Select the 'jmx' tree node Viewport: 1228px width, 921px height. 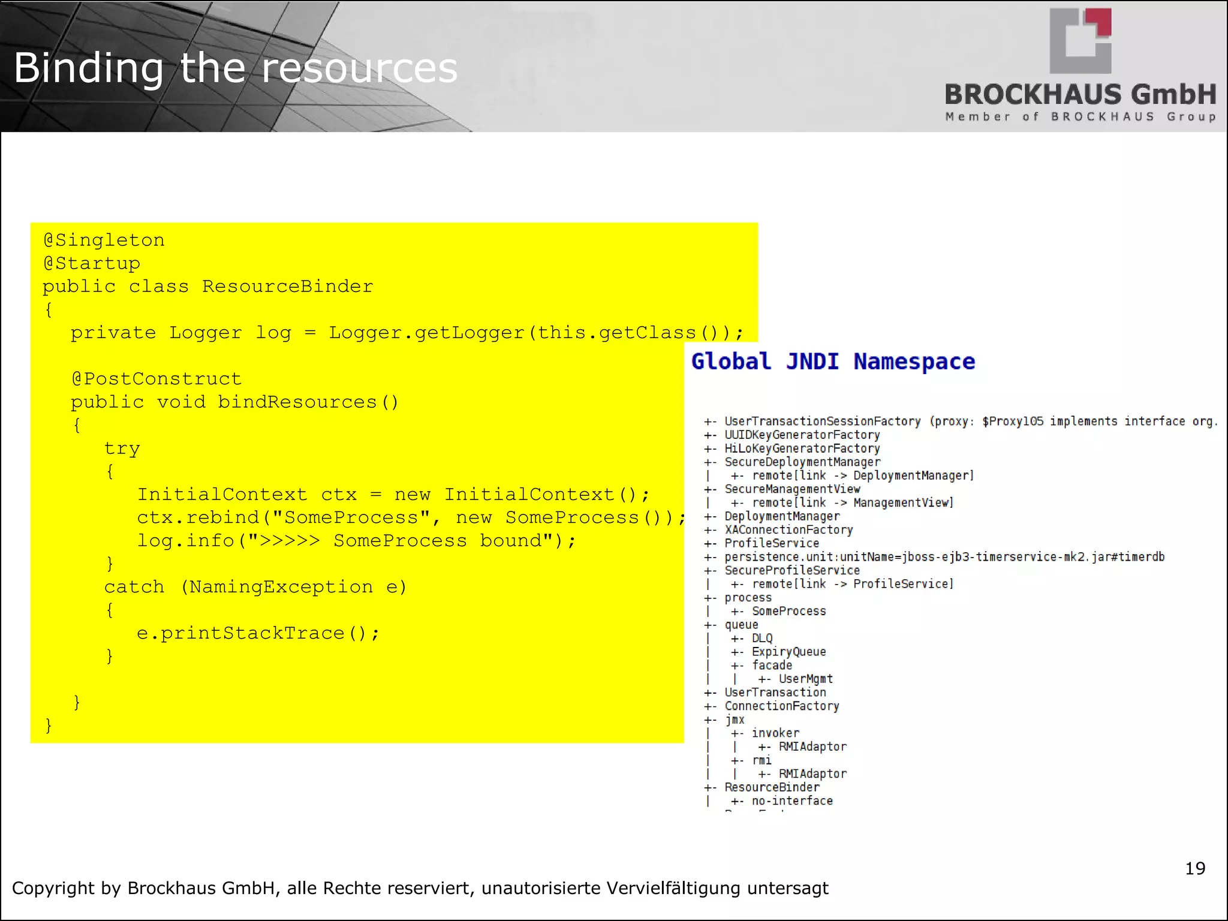pyautogui.click(x=735, y=720)
